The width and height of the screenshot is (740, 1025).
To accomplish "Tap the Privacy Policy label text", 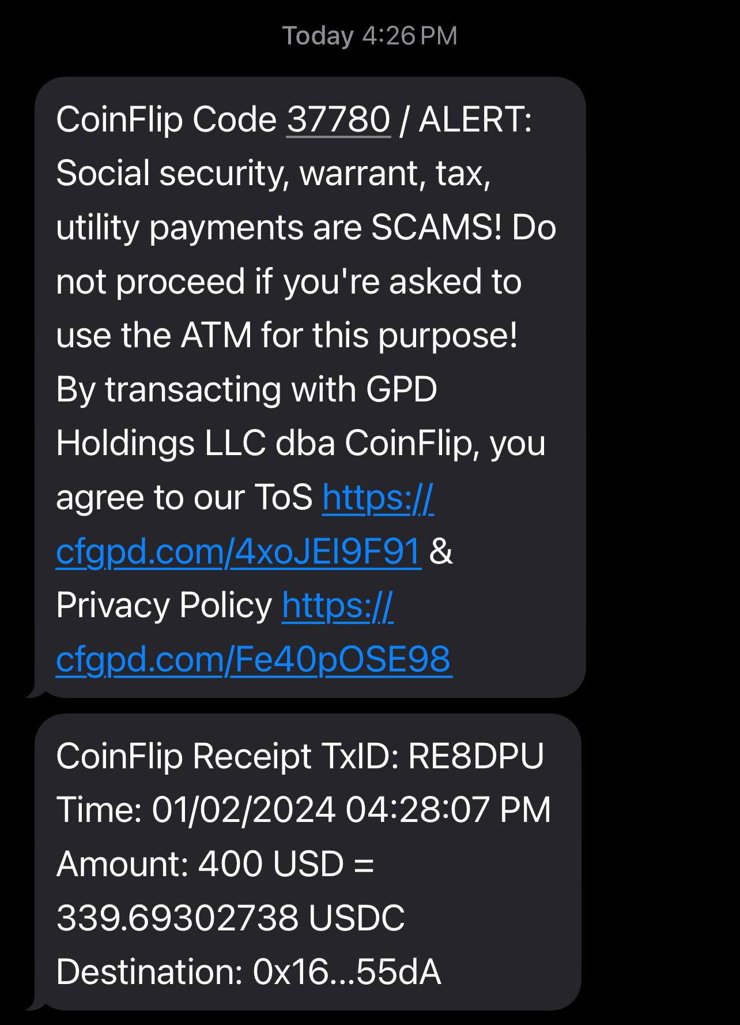I will click(164, 606).
